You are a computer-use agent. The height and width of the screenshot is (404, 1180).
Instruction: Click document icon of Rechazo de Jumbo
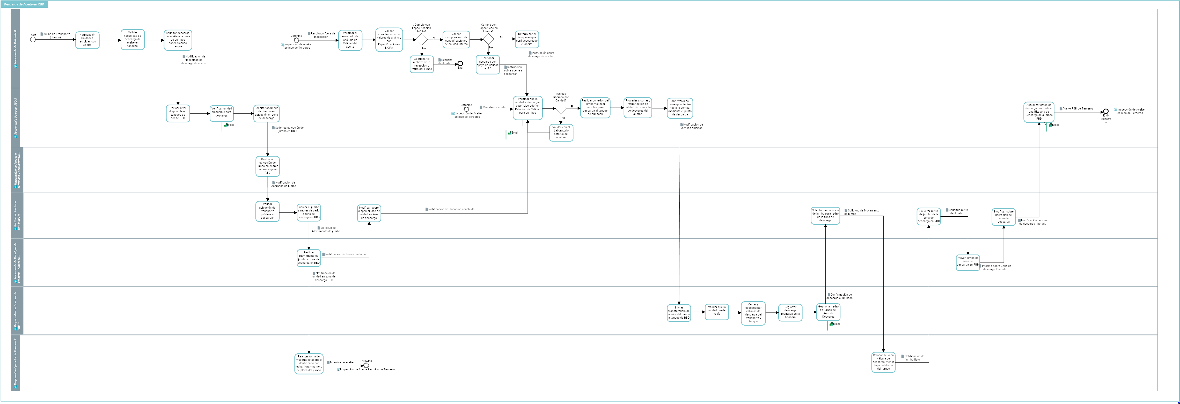tap(439, 60)
